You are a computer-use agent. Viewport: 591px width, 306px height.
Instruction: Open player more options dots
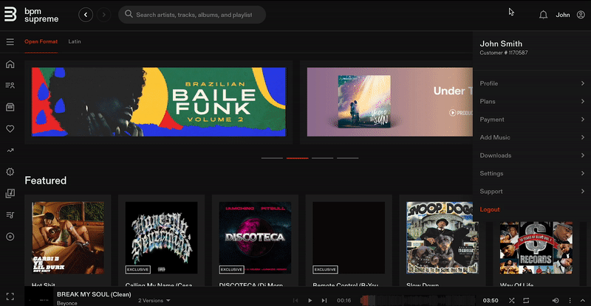tap(570, 300)
